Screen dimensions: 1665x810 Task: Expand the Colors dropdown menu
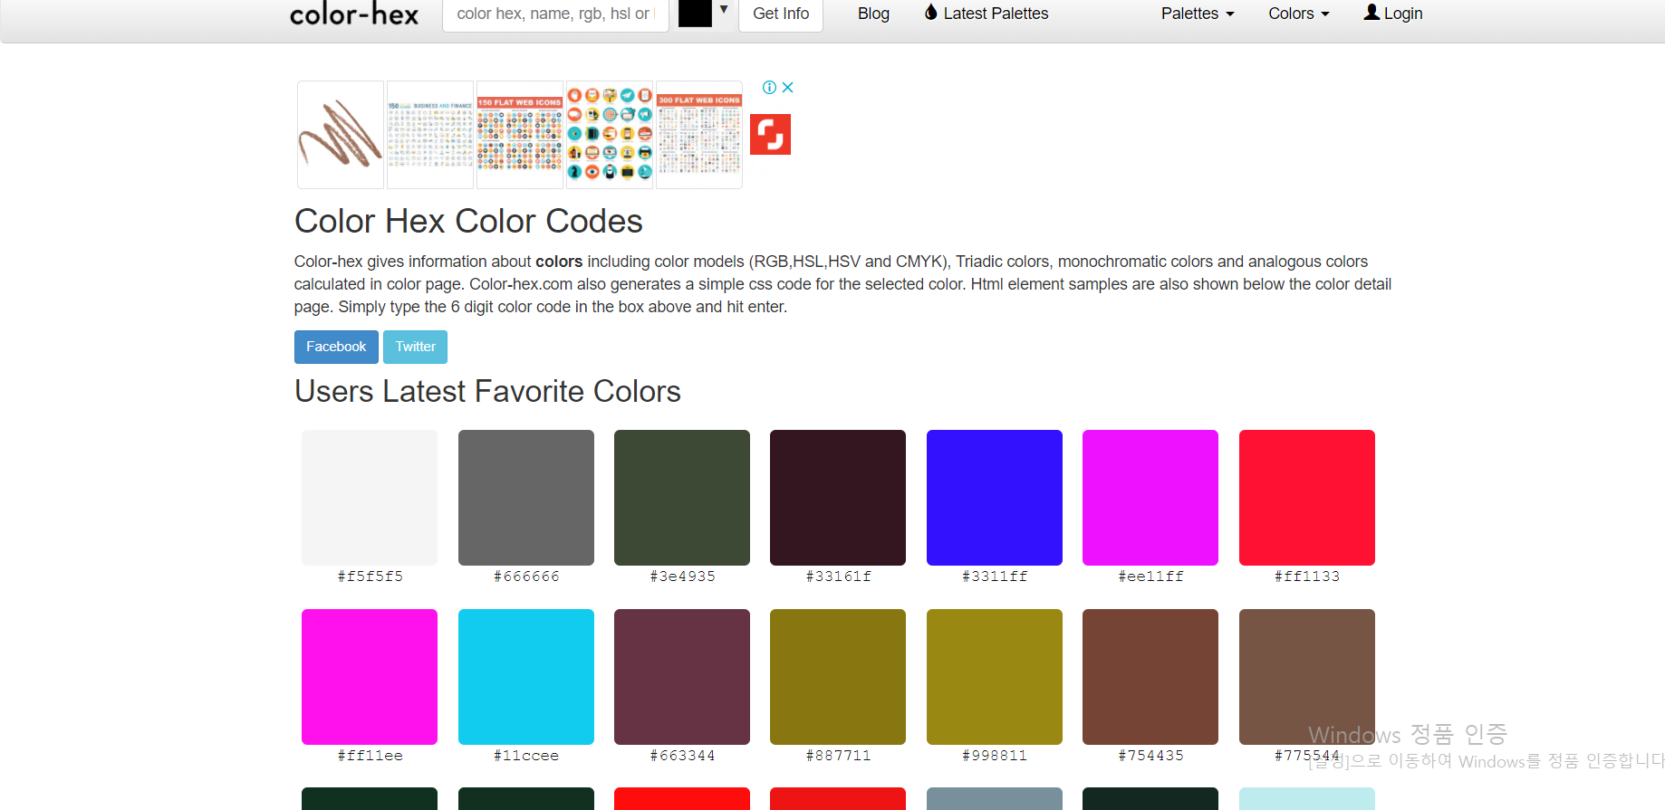coord(1299,14)
